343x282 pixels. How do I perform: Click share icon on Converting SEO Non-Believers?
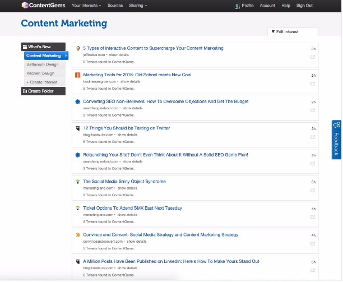313,110
